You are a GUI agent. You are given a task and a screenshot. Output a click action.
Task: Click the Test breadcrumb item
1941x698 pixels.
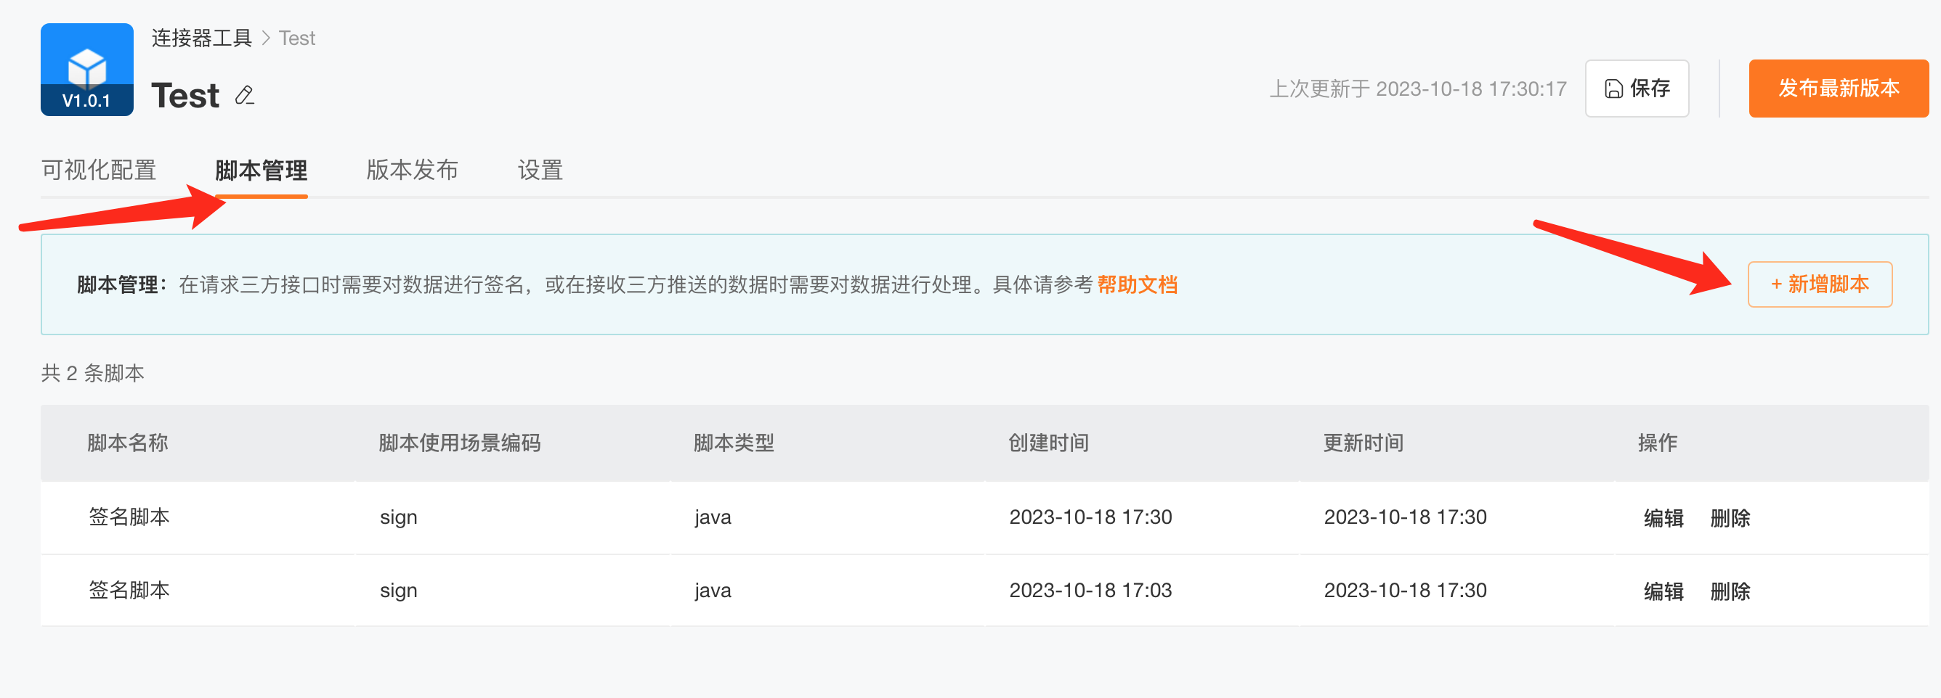coord(297,38)
